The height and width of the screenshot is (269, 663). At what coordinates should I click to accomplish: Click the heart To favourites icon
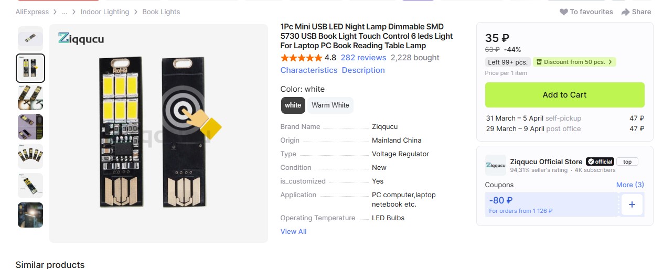[564, 12]
